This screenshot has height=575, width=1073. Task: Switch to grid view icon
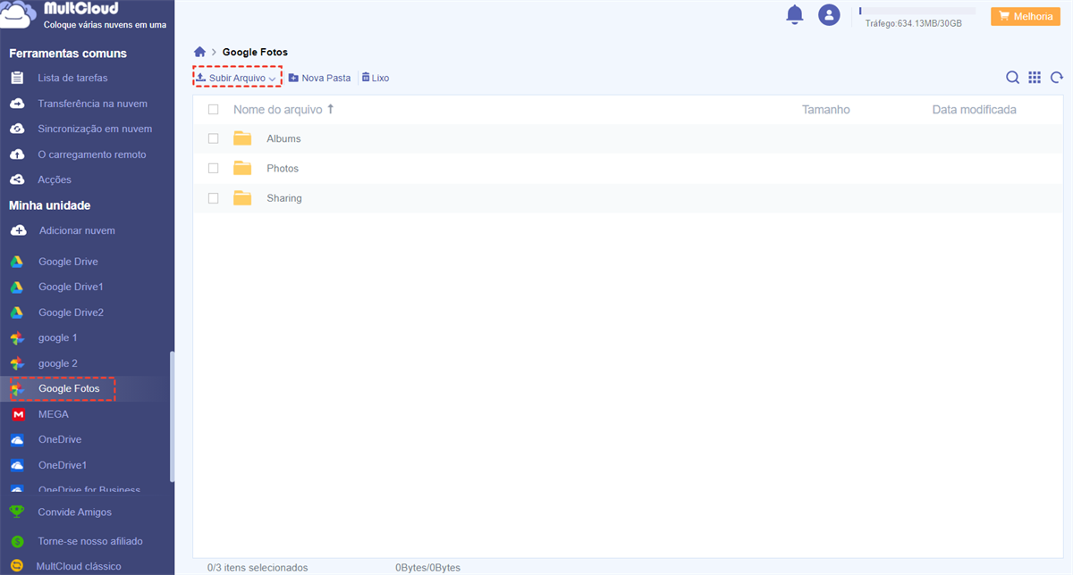tap(1035, 78)
